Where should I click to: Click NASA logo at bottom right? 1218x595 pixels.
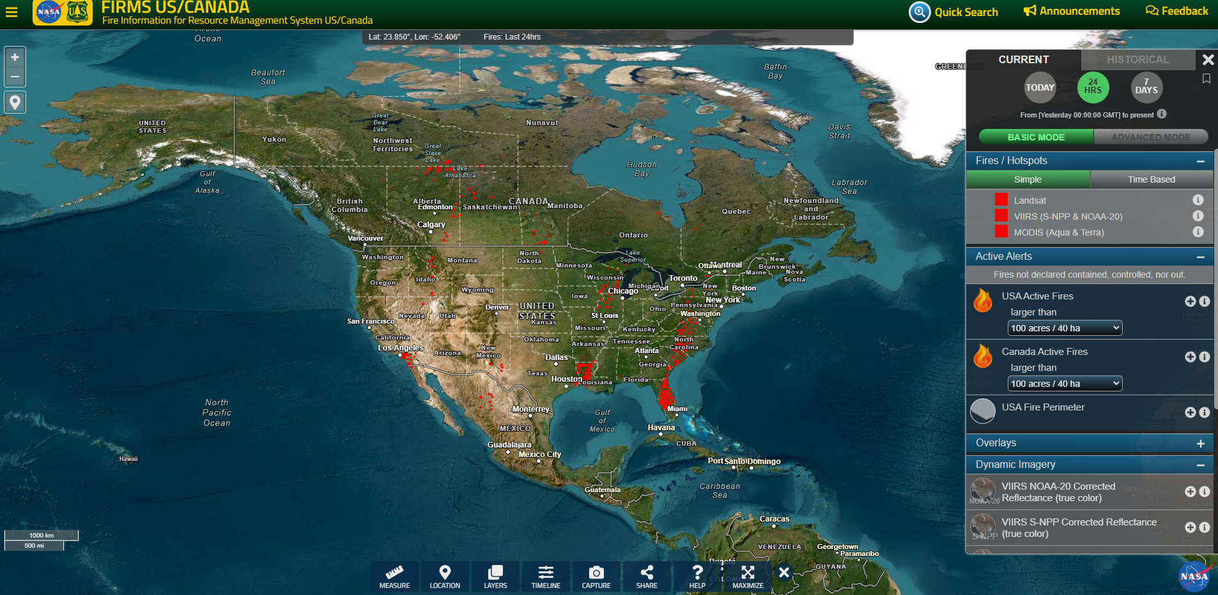pos(1196,576)
